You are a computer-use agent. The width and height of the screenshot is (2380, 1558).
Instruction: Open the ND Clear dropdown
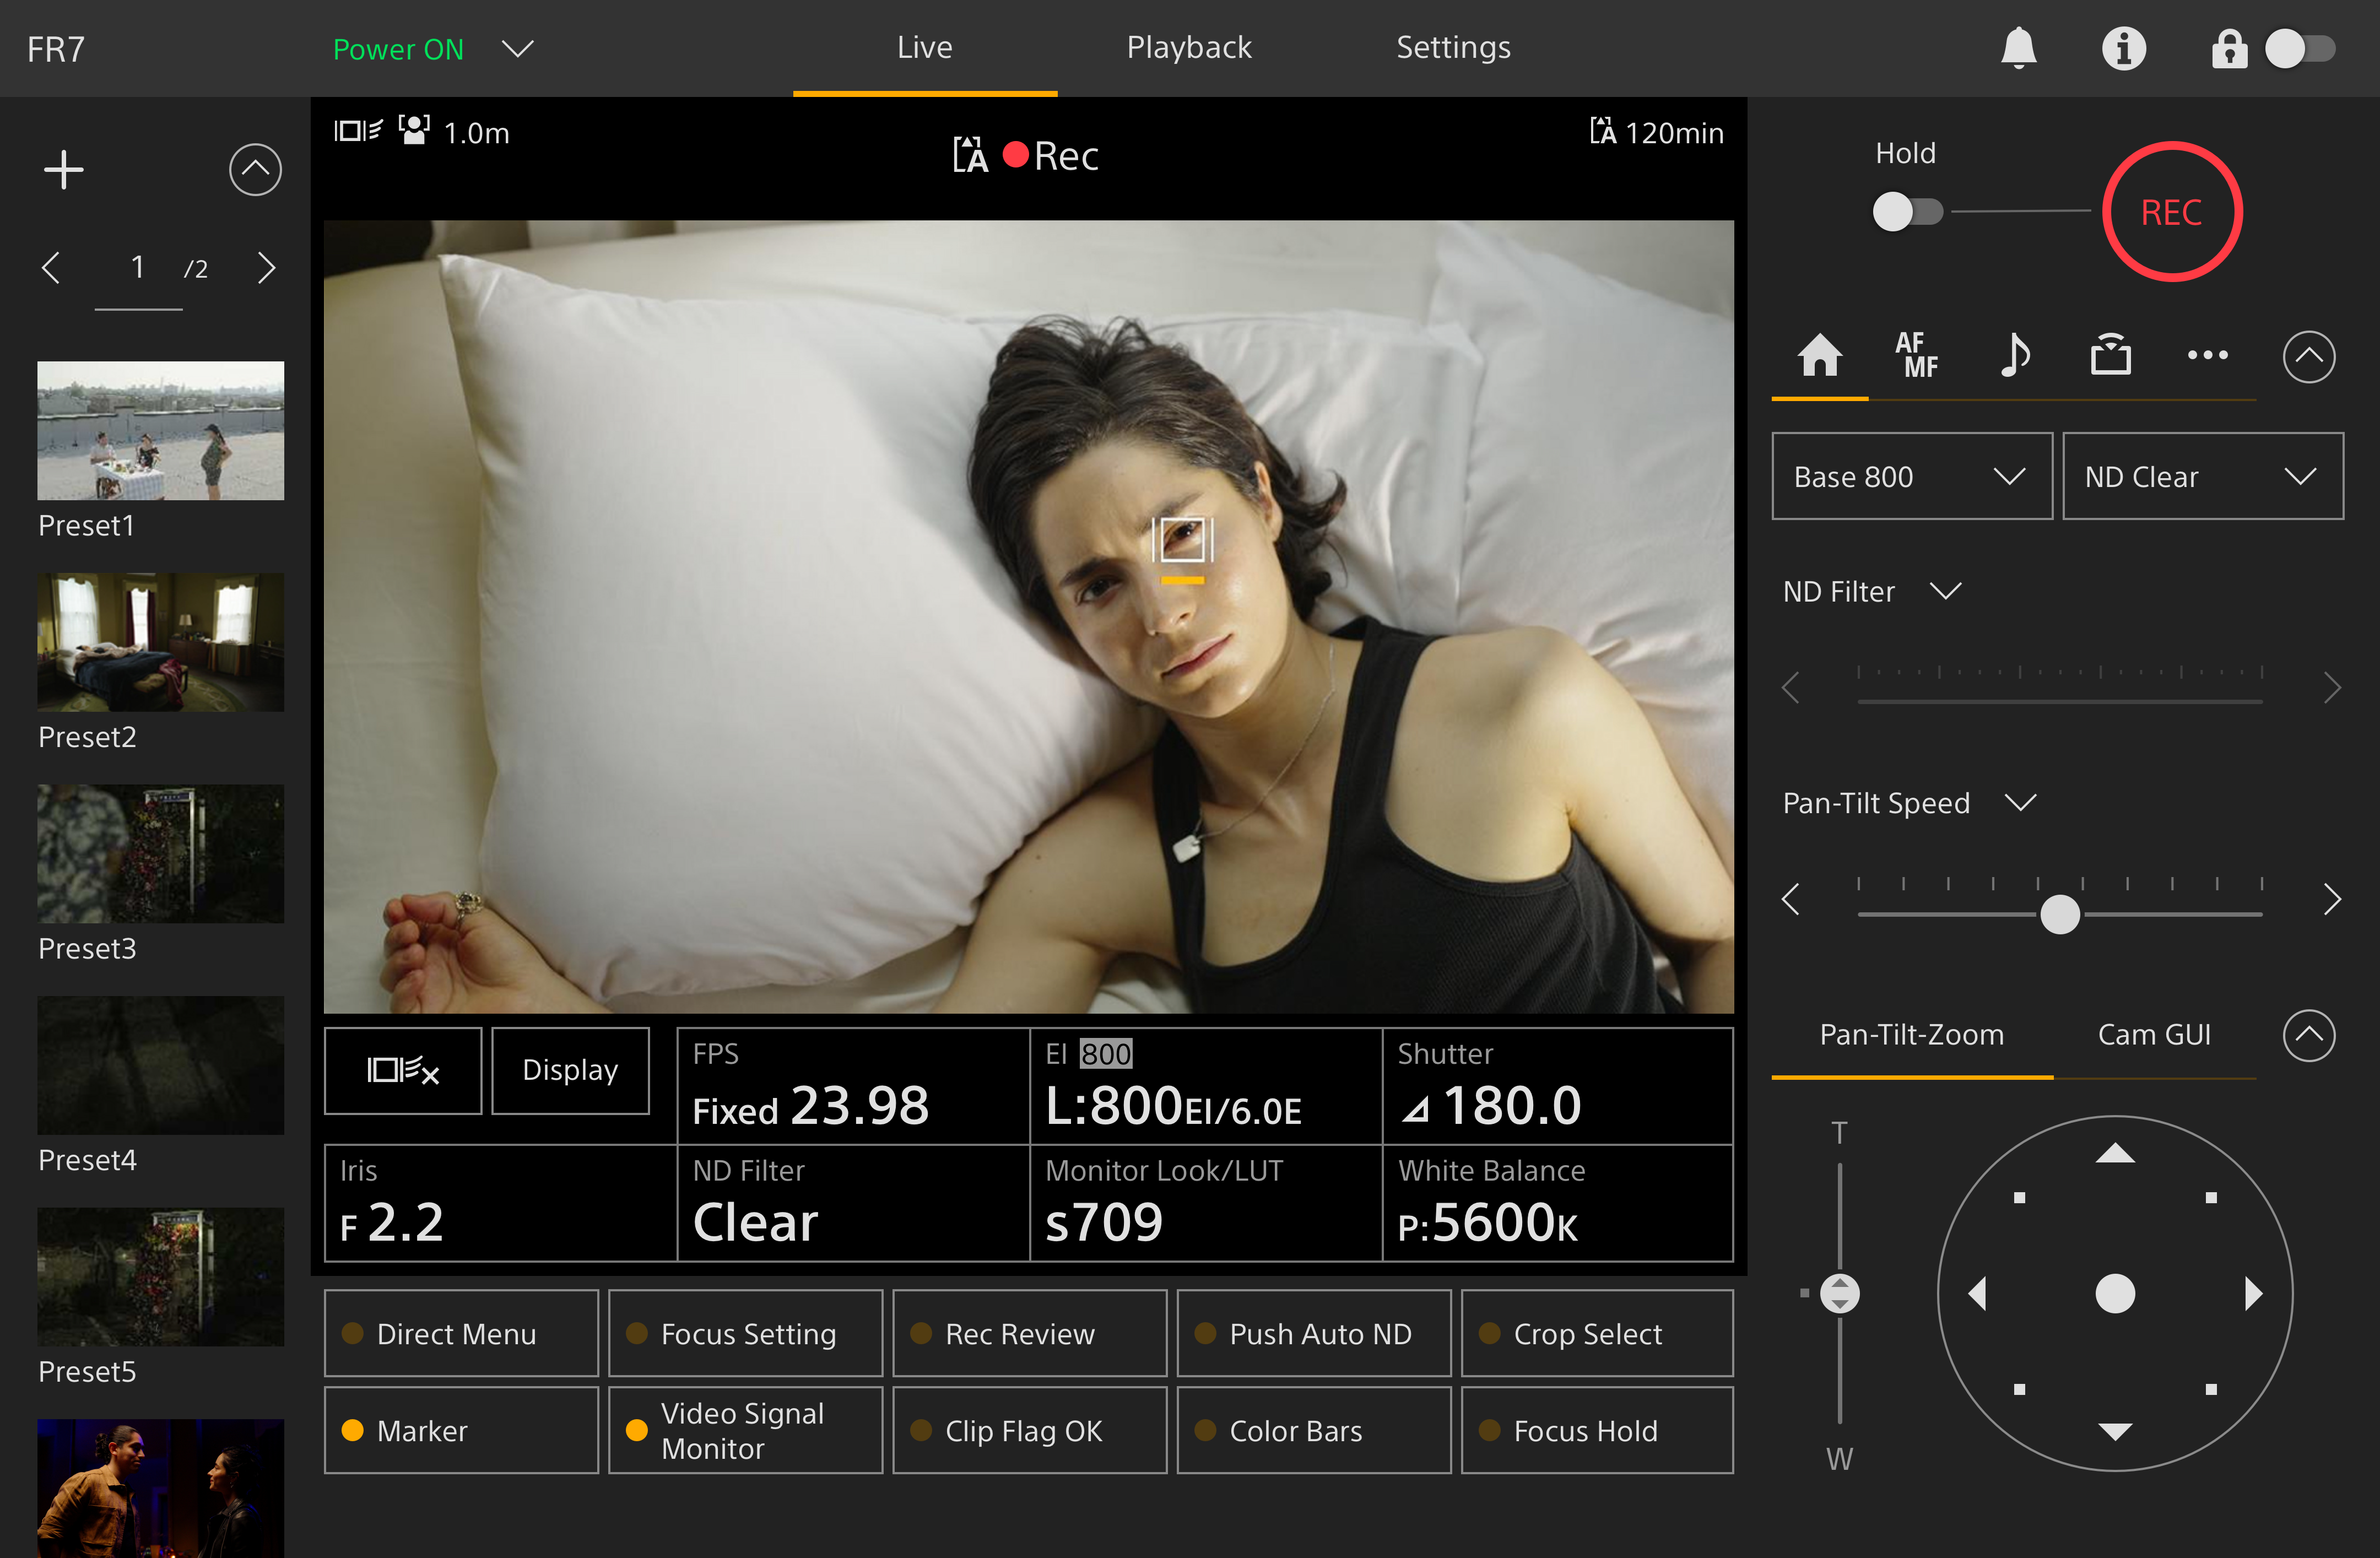tap(2202, 476)
